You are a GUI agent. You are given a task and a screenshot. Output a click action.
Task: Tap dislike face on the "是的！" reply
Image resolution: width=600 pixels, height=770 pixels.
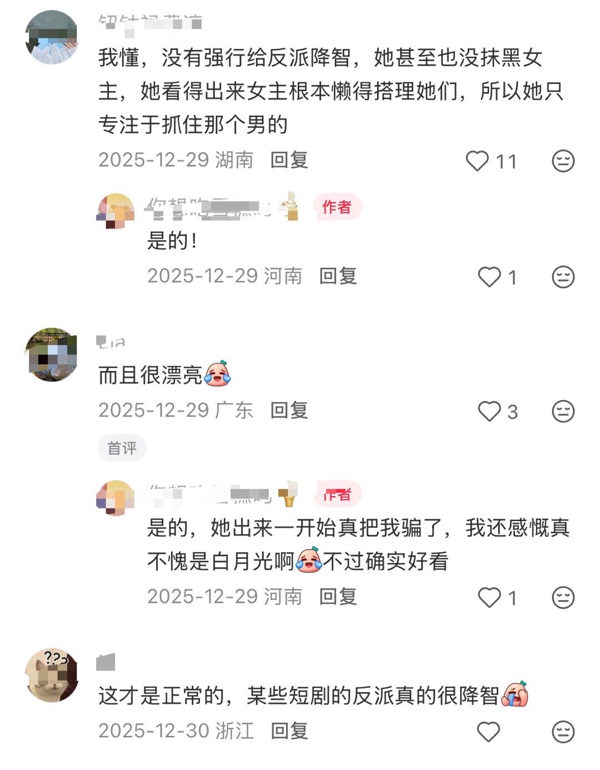point(563,277)
